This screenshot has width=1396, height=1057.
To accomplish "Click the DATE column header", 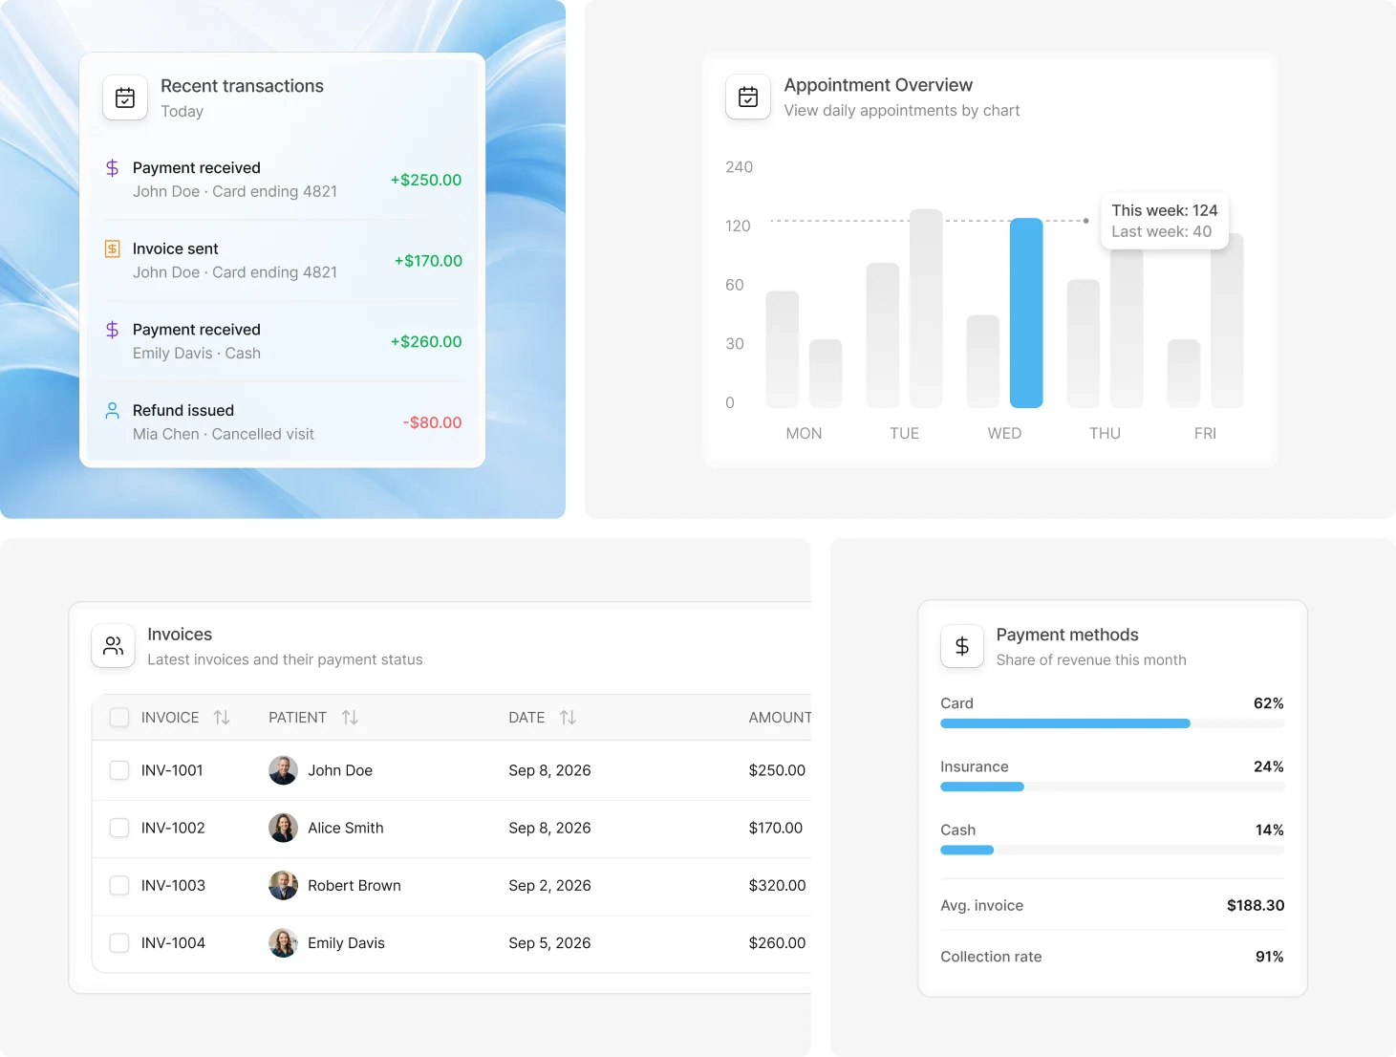I will [x=526, y=718].
